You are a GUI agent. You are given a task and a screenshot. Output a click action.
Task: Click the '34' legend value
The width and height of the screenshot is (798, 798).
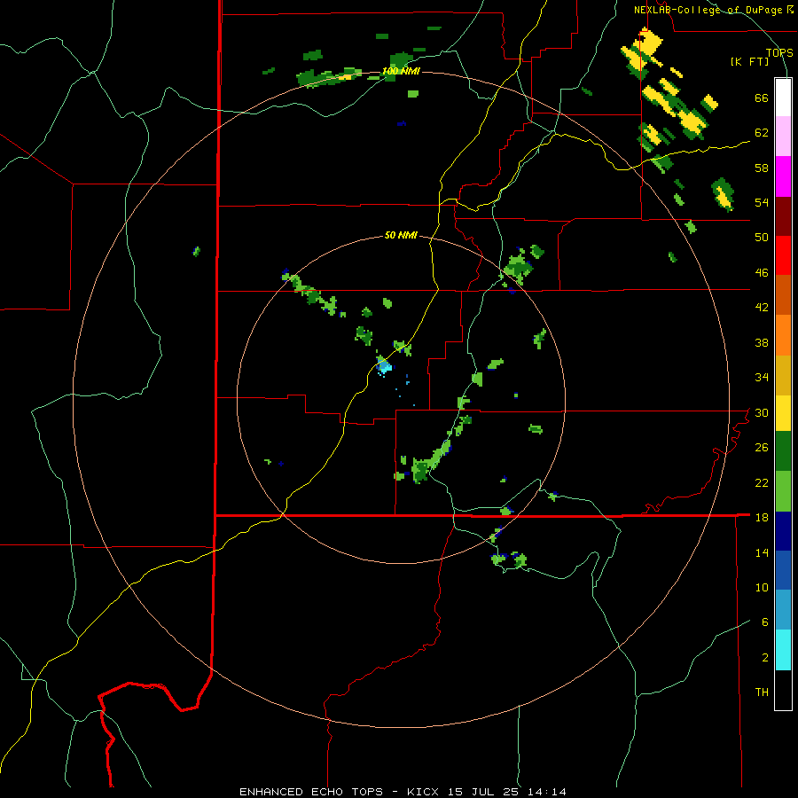[762, 378]
